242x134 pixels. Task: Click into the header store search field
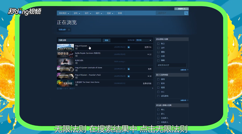[170, 13]
